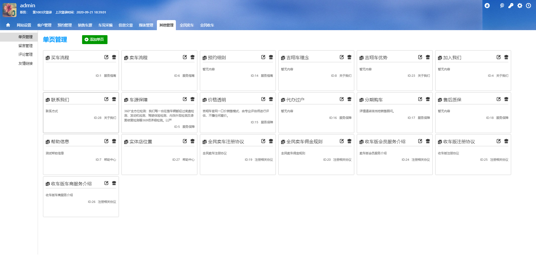Edit the 买车流程 page card
This screenshot has width=536, height=257.
pos(106,57)
